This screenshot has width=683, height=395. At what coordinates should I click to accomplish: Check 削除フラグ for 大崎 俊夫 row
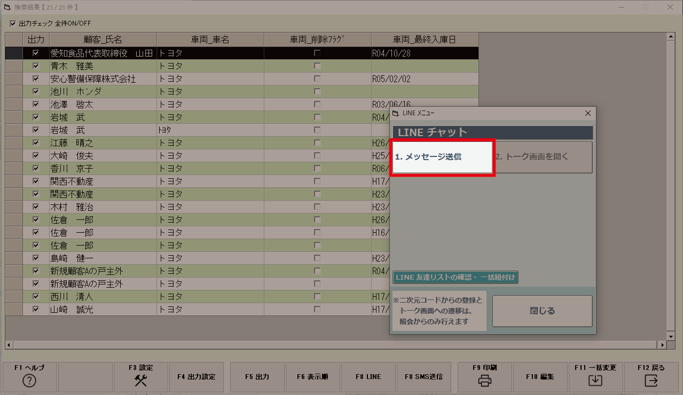click(317, 156)
